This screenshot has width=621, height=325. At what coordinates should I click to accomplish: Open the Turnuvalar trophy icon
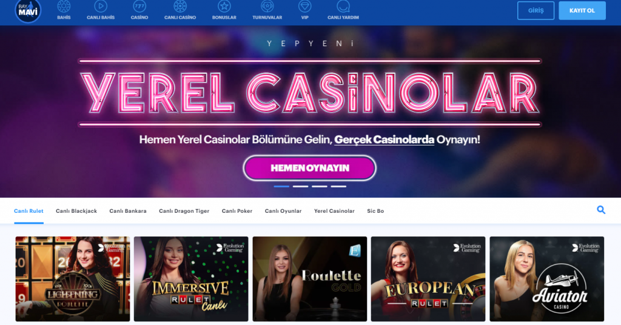[x=267, y=6]
